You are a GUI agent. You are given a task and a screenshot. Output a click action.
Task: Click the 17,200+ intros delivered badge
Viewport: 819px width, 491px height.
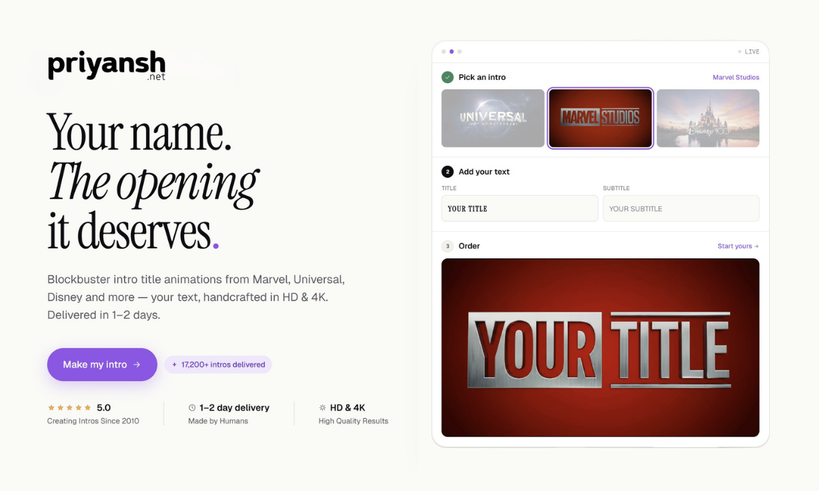point(218,365)
